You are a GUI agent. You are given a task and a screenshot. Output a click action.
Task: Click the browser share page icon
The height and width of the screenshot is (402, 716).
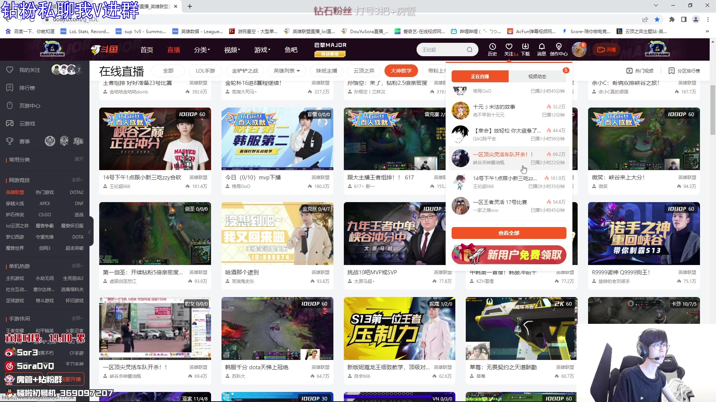pos(645,19)
